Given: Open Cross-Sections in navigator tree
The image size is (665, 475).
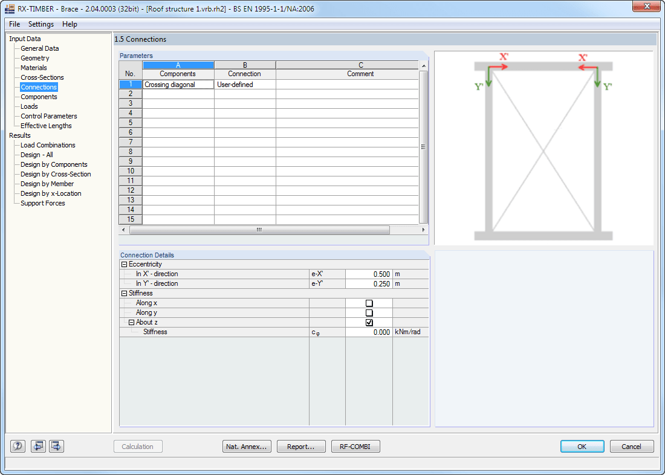Looking at the screenshot, I should pos(42,77).
